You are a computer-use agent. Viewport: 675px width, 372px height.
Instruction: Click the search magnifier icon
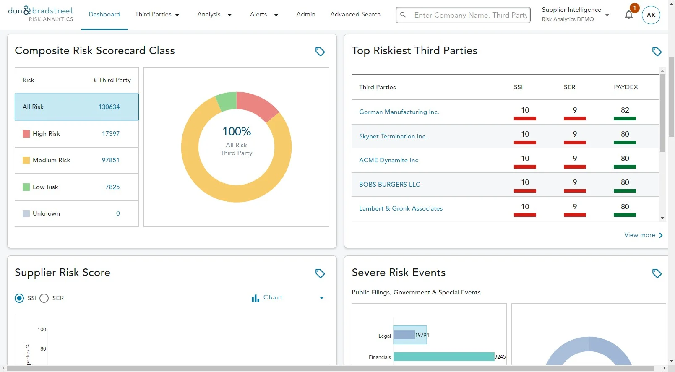pyautogui.click(x=403, y=15)
